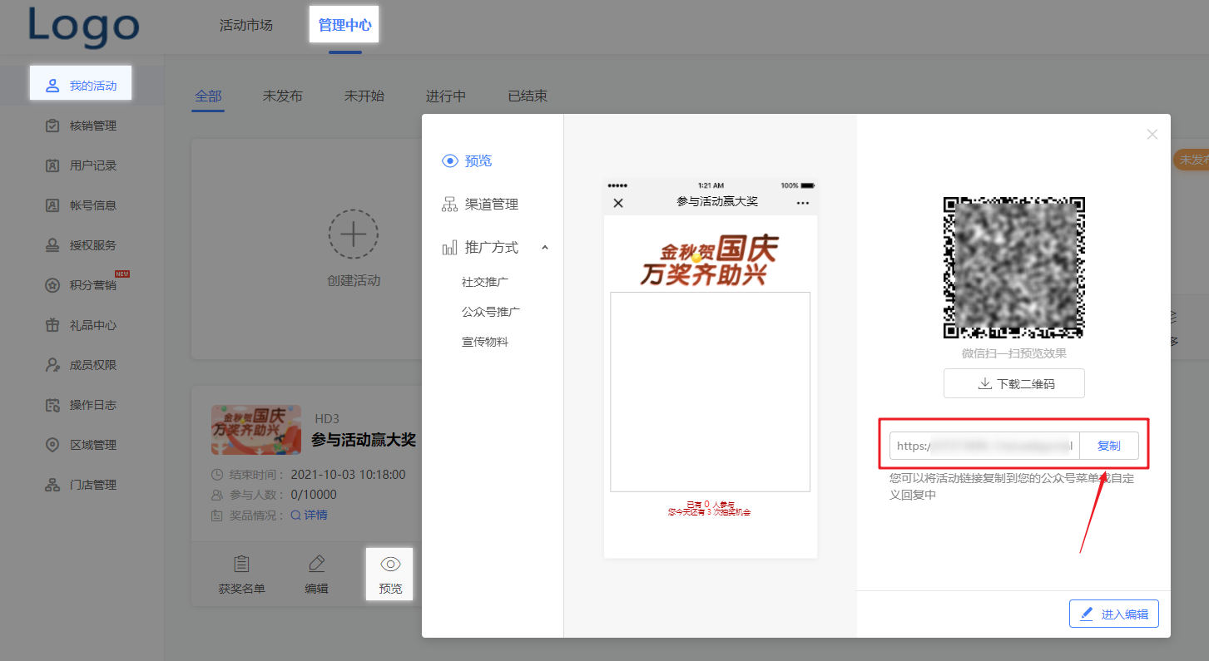
Task: Select the 全部 filter tab
Action: [208, 96]
